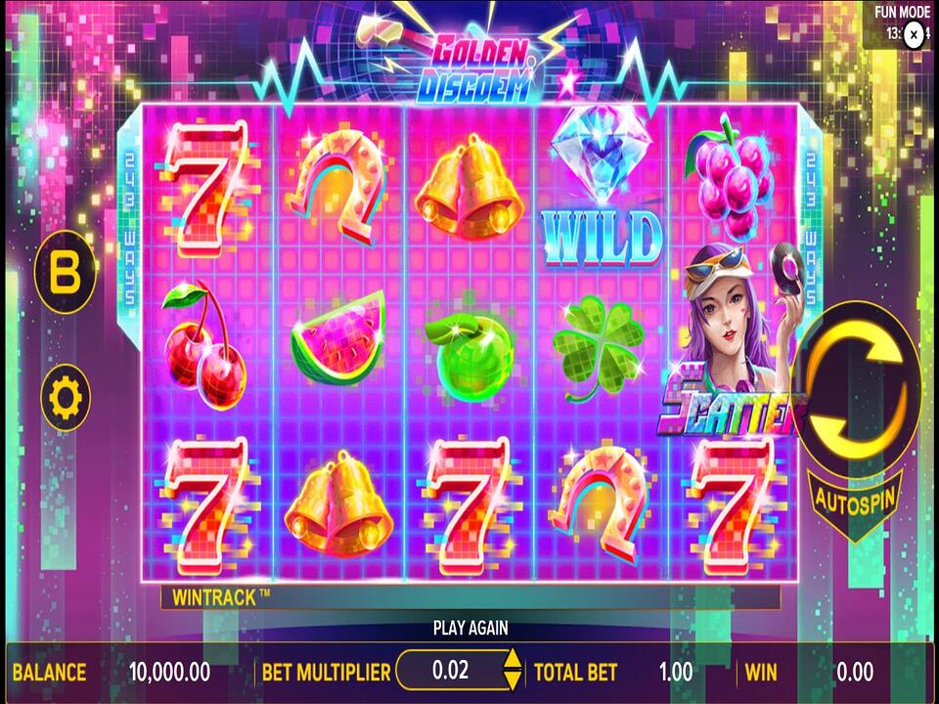Close the game with X button

[914, 36]
